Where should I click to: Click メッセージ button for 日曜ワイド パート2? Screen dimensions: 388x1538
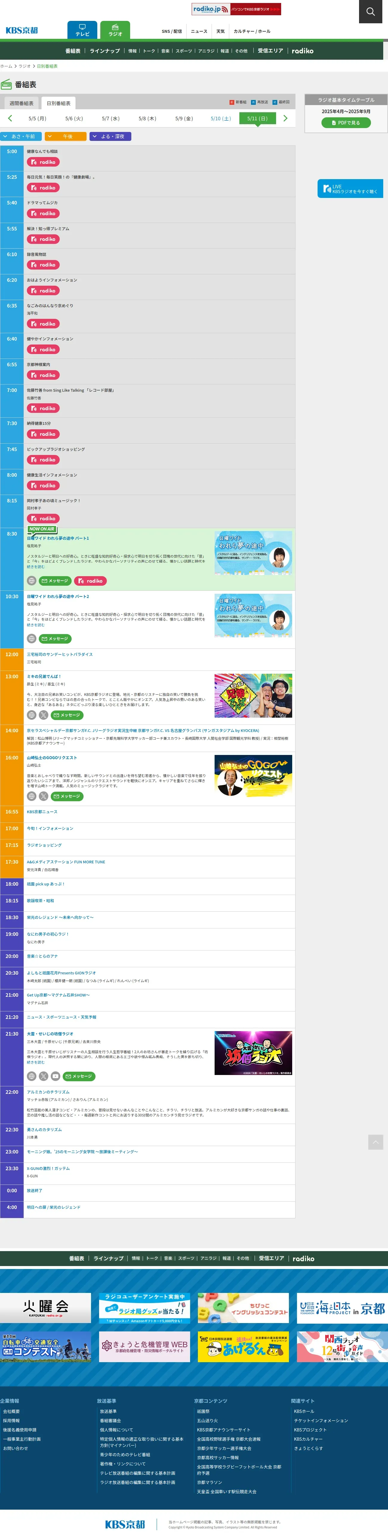(x=55, y=638)
